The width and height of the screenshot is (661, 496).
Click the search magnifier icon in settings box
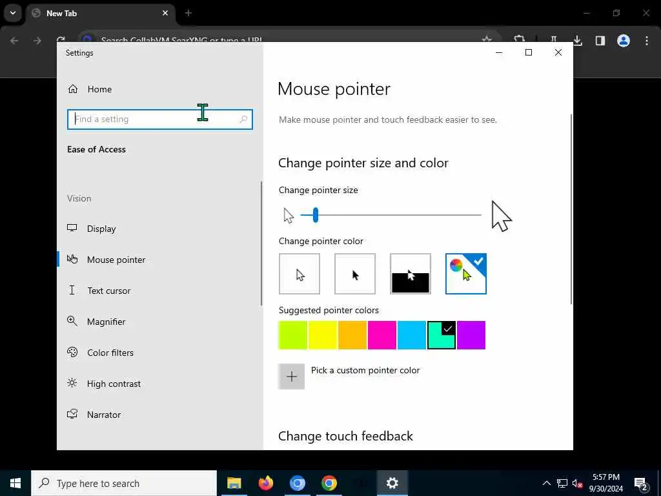[243, 119]
